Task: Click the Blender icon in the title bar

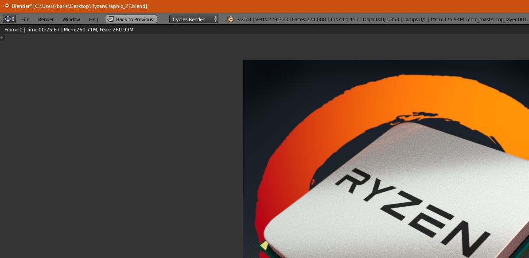Action: 6,6
